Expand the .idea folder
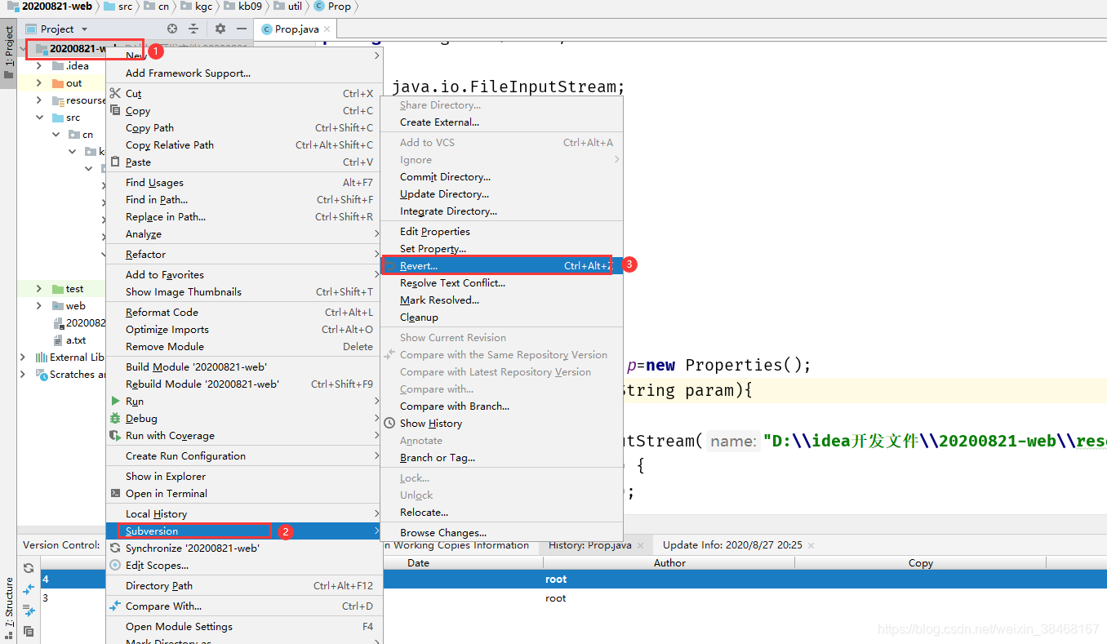This screenshot has height=644, width=1107. click(x=39, y=66)
